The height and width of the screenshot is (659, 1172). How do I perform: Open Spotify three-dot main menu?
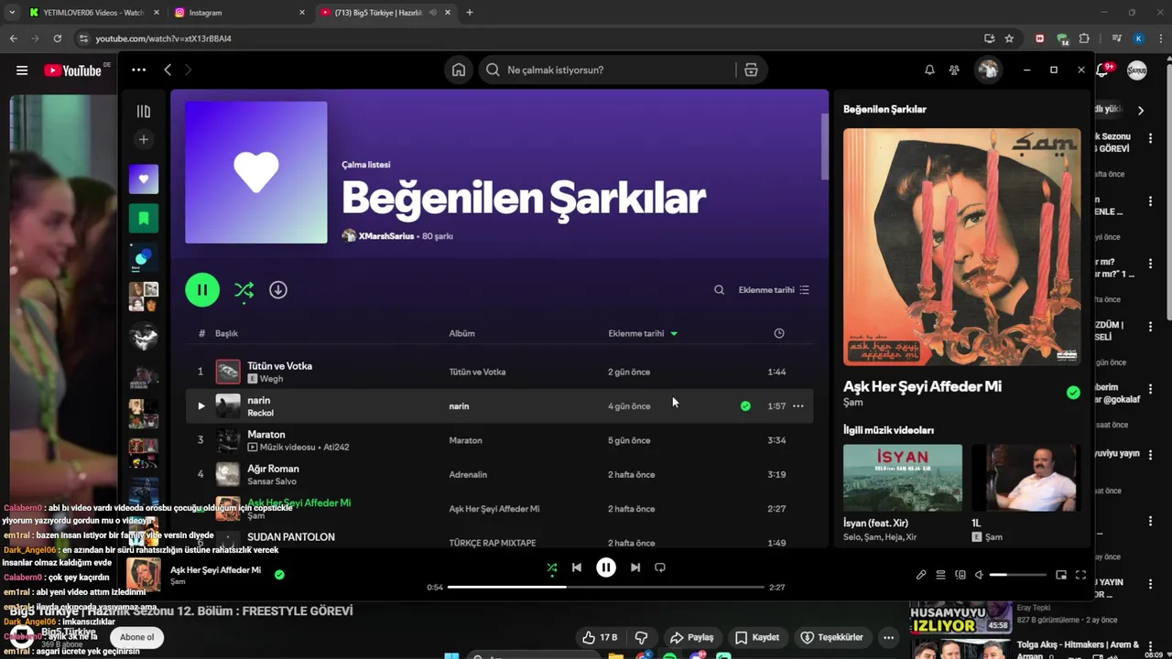click(x=138, y=70)
